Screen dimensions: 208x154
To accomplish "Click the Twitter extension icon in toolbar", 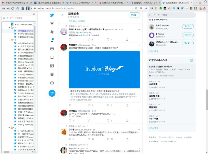I will coord(182,8).
